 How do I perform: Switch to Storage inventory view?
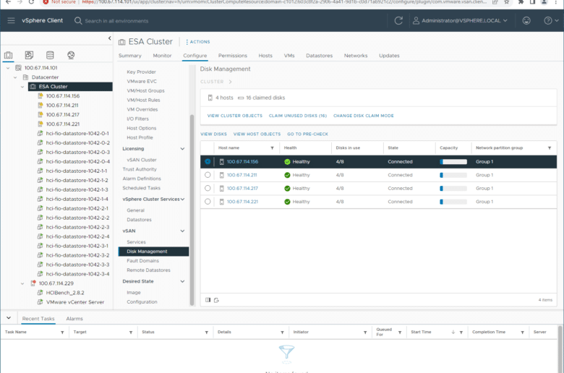tap(50, 55)
